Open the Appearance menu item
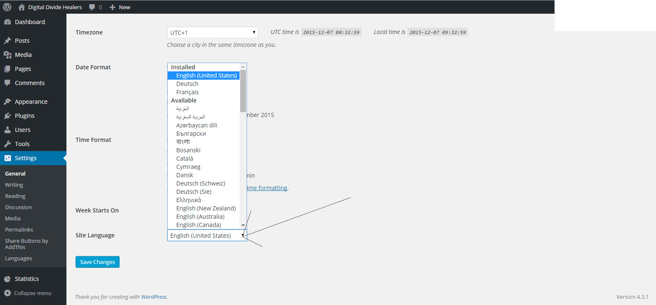The image size is (656, 305). pyautogui.click(x=33, y=102)
